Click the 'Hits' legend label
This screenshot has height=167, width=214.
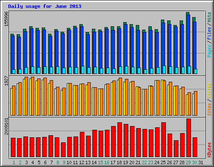click(209, 17)
